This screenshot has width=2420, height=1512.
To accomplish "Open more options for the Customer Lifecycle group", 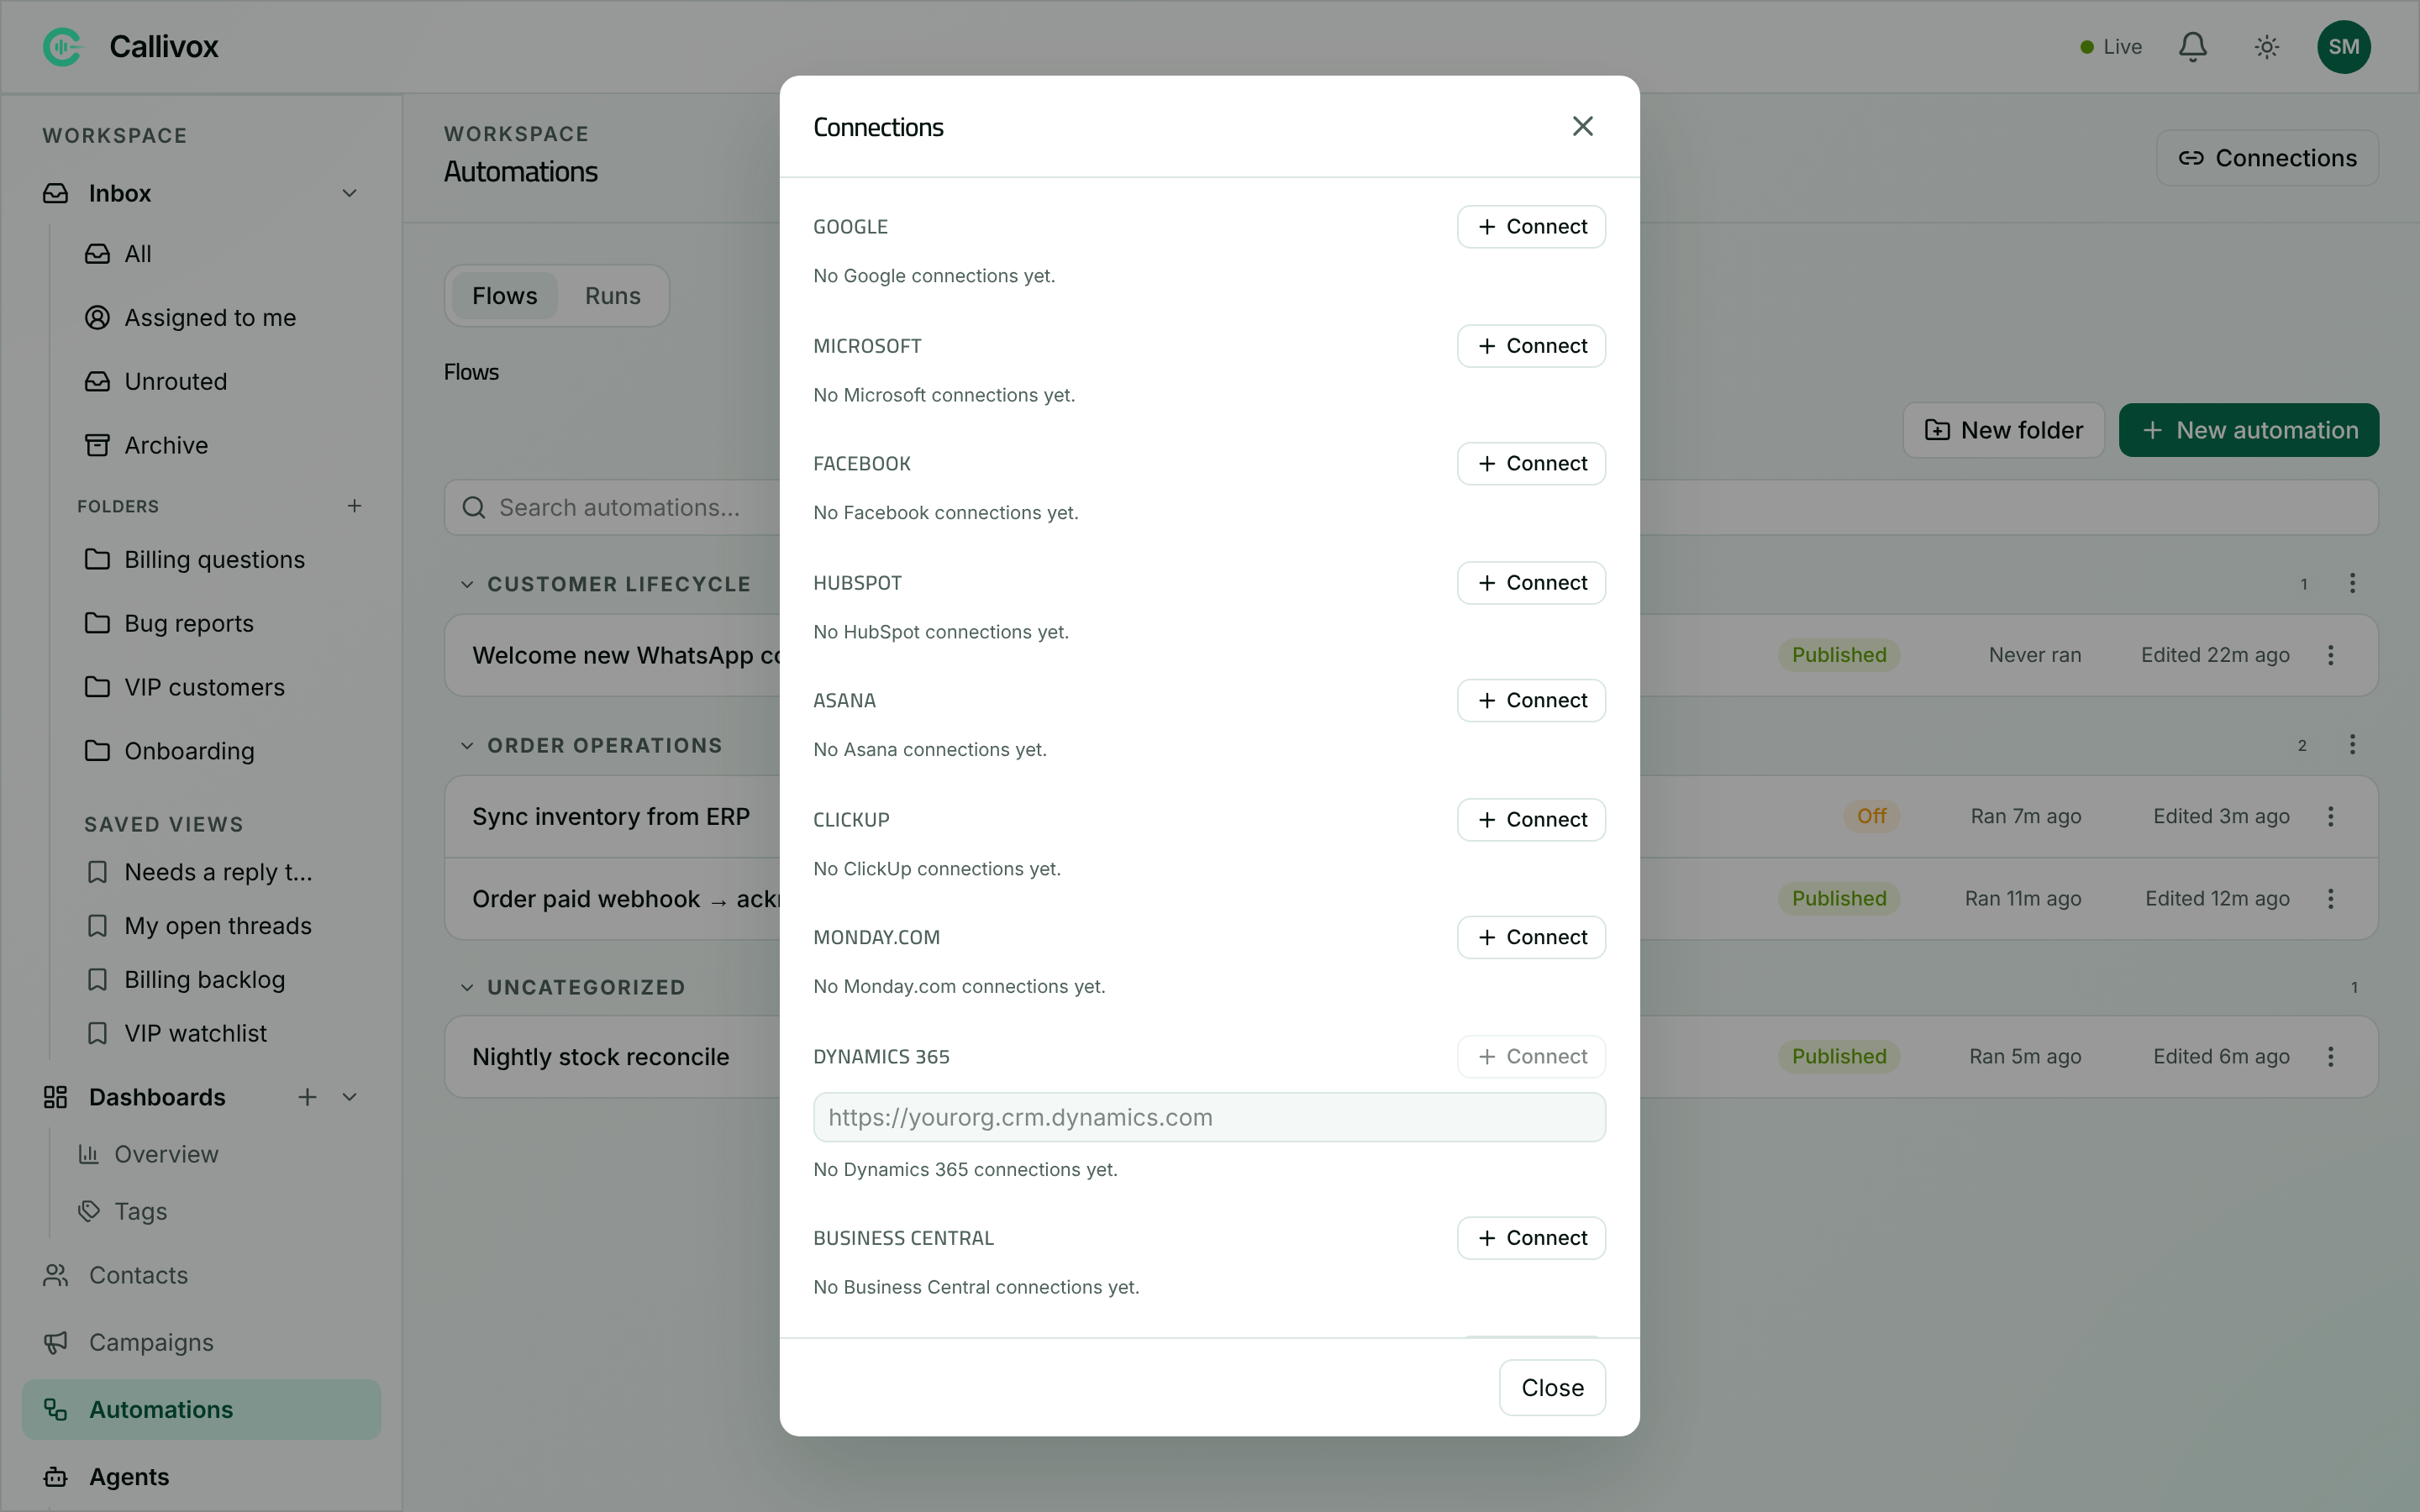I will [2352, 583].
